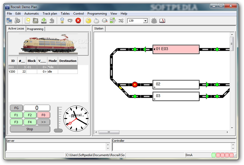Click the open book manual icon
This screenshot has width=244, height=165.
pyautogui.click(x=163, y=20)
